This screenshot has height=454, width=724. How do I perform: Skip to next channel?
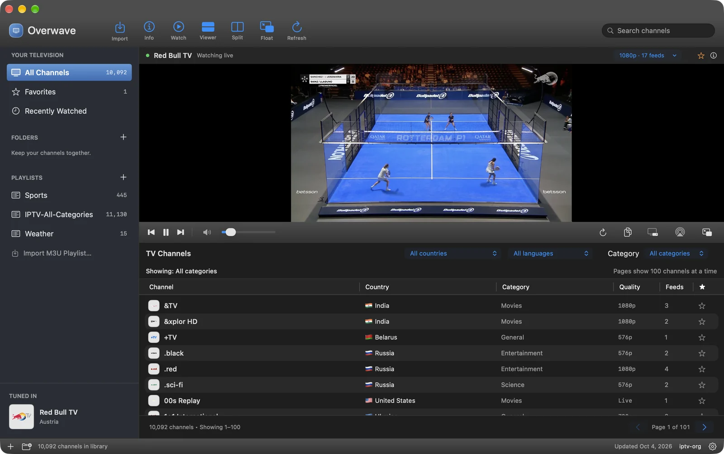[x=181, y=232]
